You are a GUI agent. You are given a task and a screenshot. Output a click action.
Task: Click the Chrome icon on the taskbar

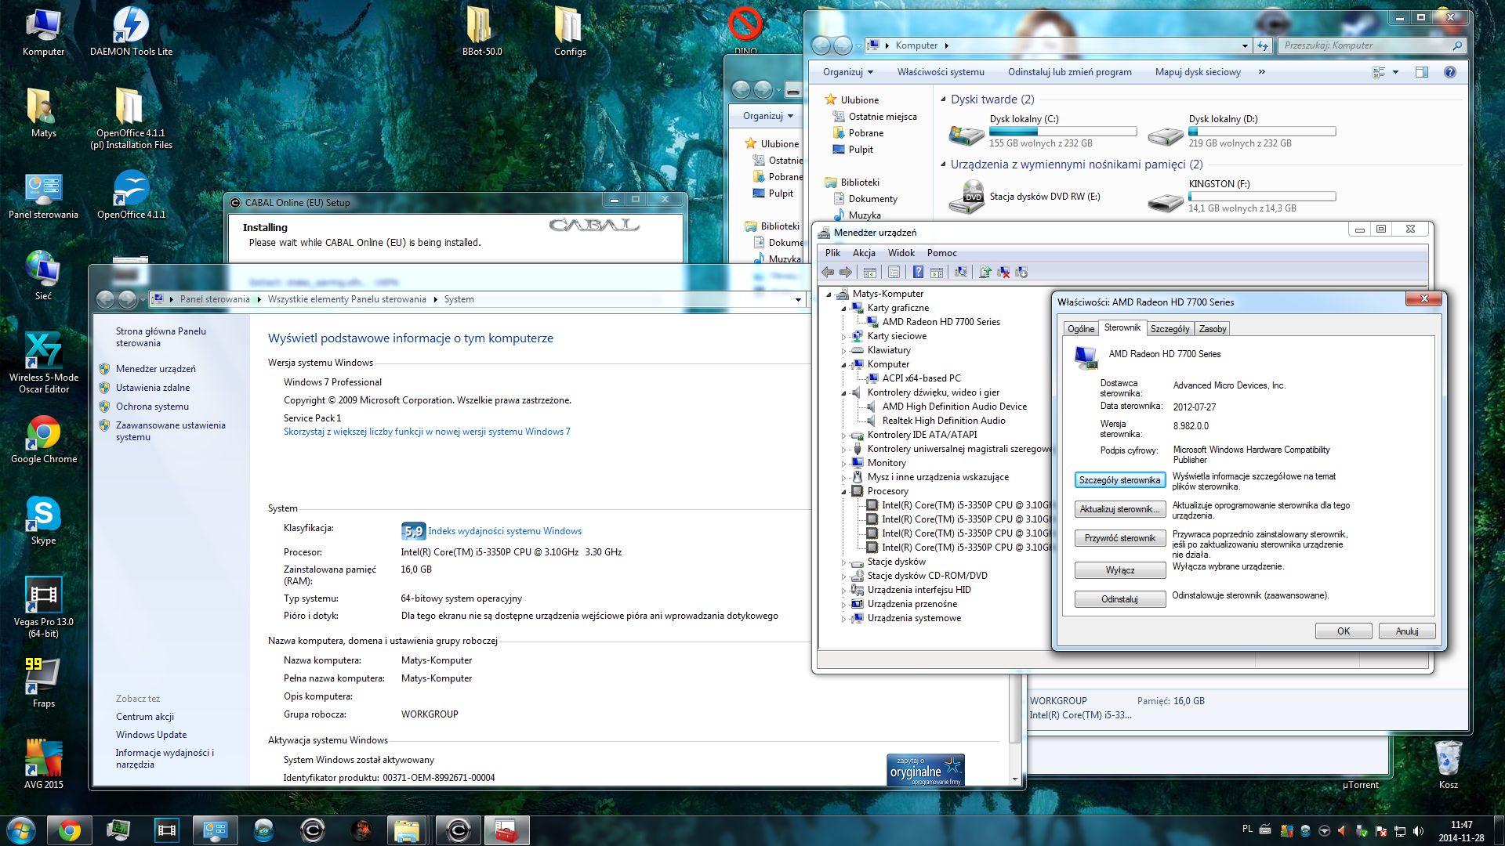69,830
